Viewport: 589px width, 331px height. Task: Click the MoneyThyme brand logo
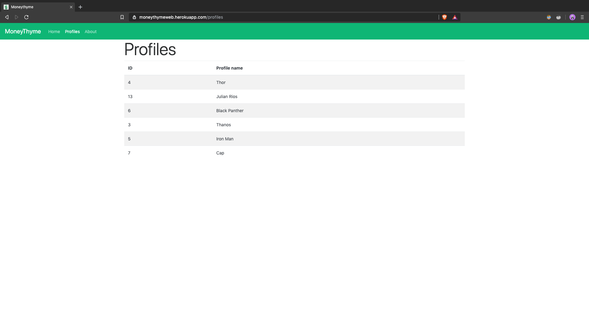point(23,31)
